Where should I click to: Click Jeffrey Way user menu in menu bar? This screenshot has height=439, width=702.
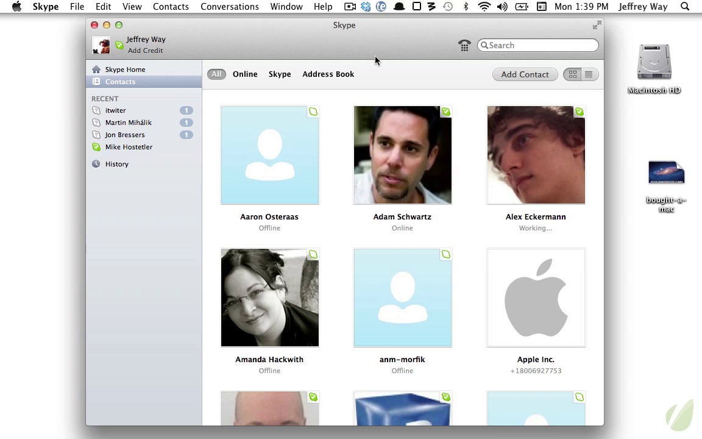tap(642, 6)
